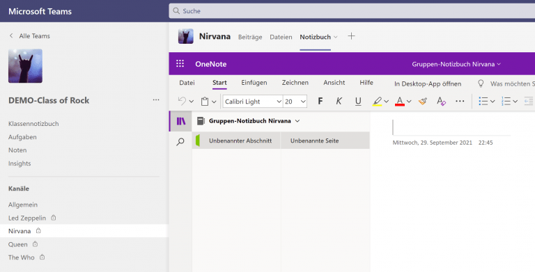The width and height of the screenshot is (535, 272).
Task: Open Klassennotizbuch in the sidebar
Action: point(33,124)
